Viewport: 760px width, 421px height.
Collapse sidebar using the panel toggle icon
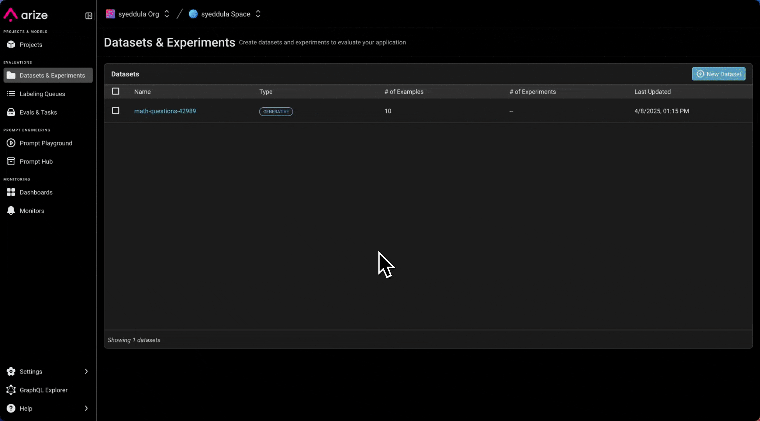tap(89, 16)
